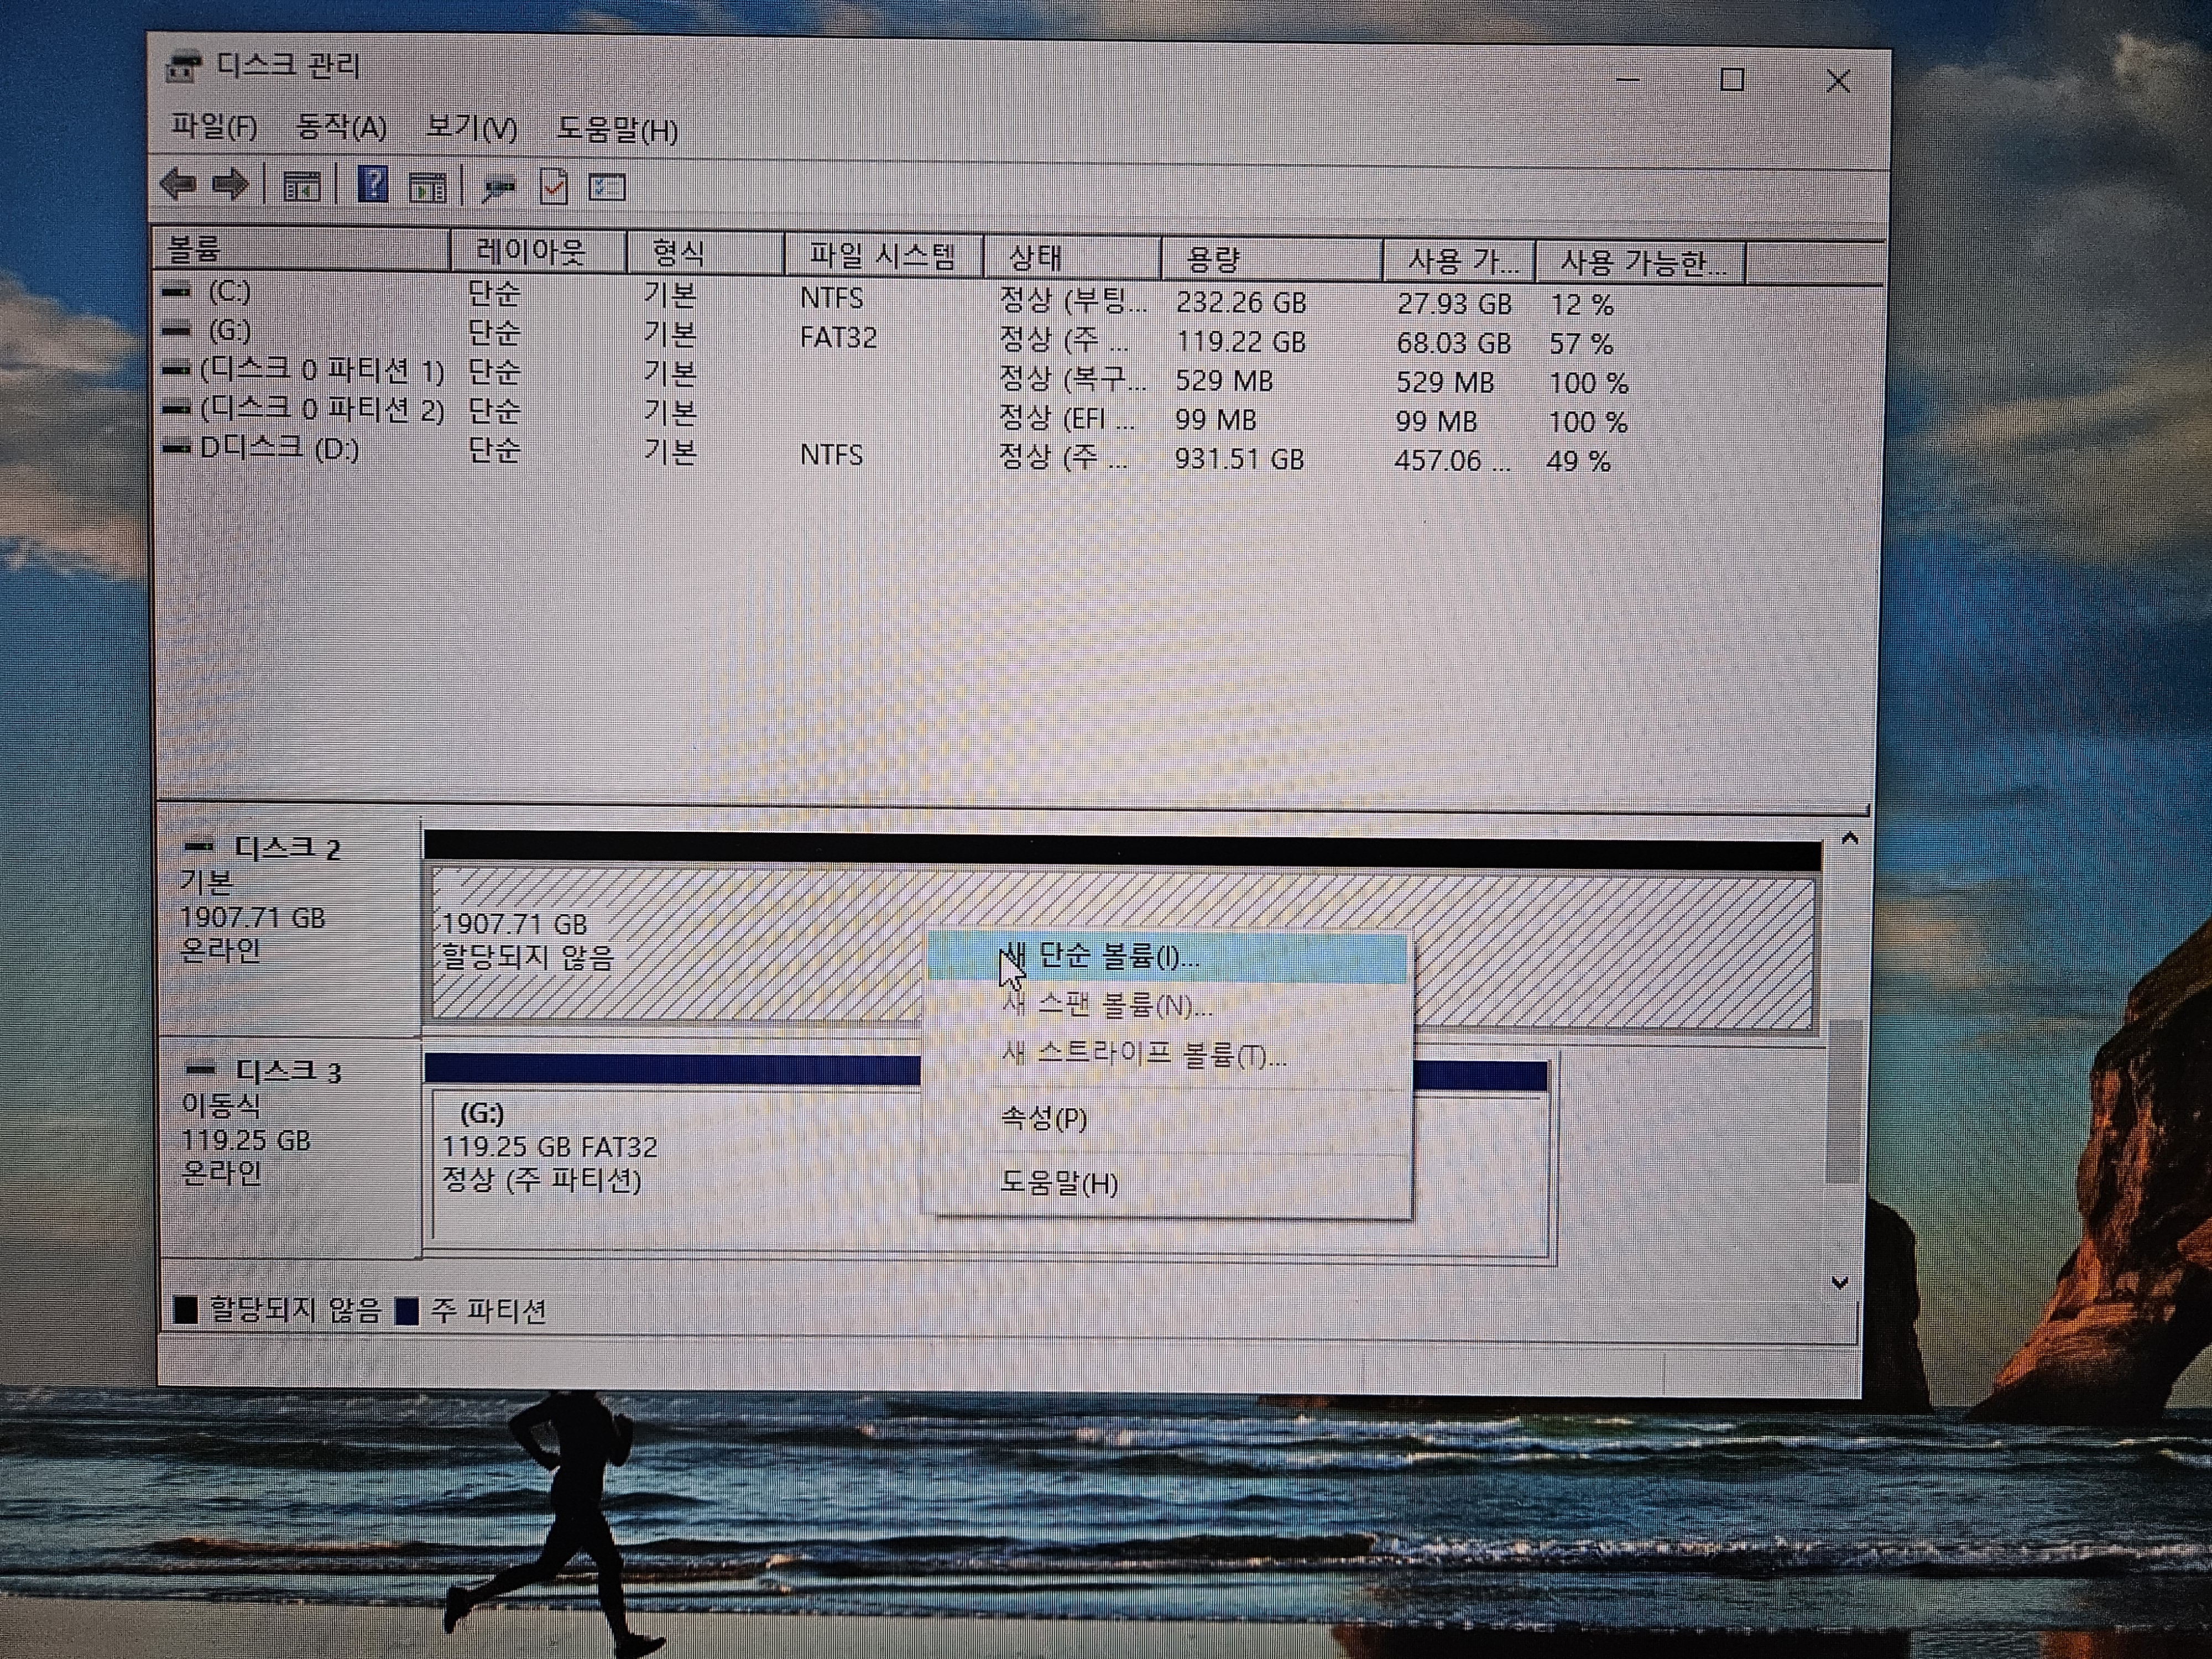
Task: Click 도움말(H) in the context menu
Action: click(1059, 1183)
